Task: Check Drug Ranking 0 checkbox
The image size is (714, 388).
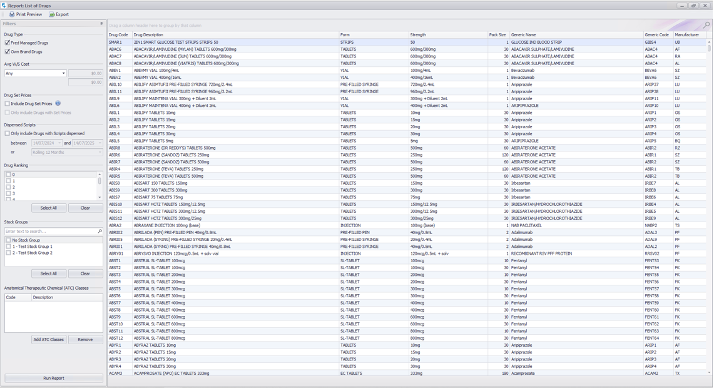Action: coord(8,175)
